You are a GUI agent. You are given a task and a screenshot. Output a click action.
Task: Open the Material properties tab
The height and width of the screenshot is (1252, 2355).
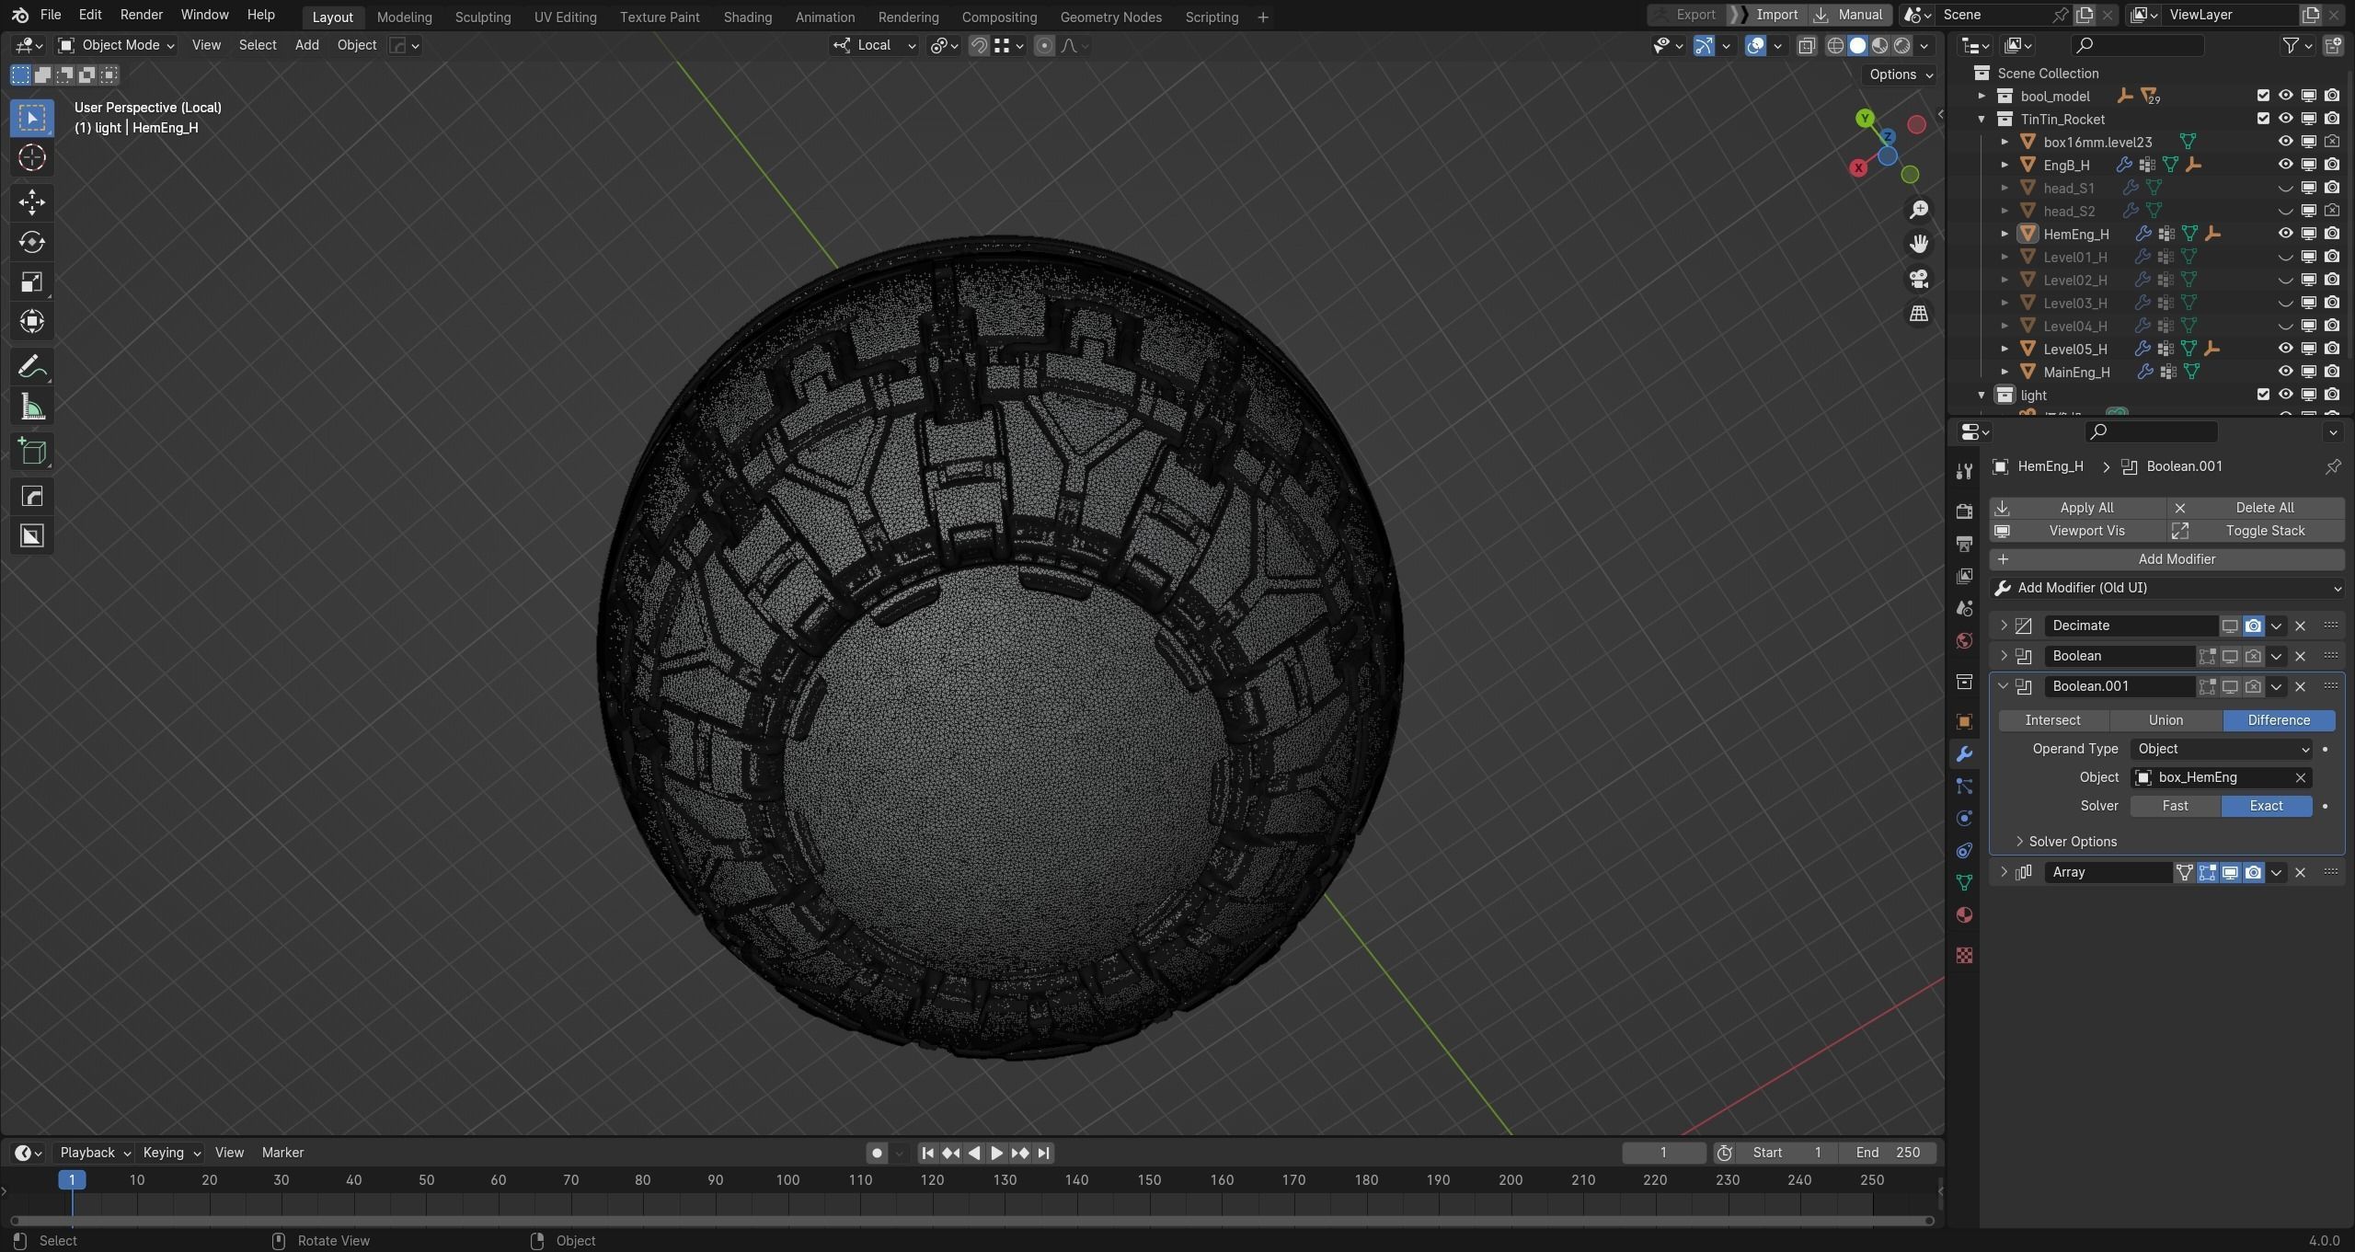tap(1965, 915)
